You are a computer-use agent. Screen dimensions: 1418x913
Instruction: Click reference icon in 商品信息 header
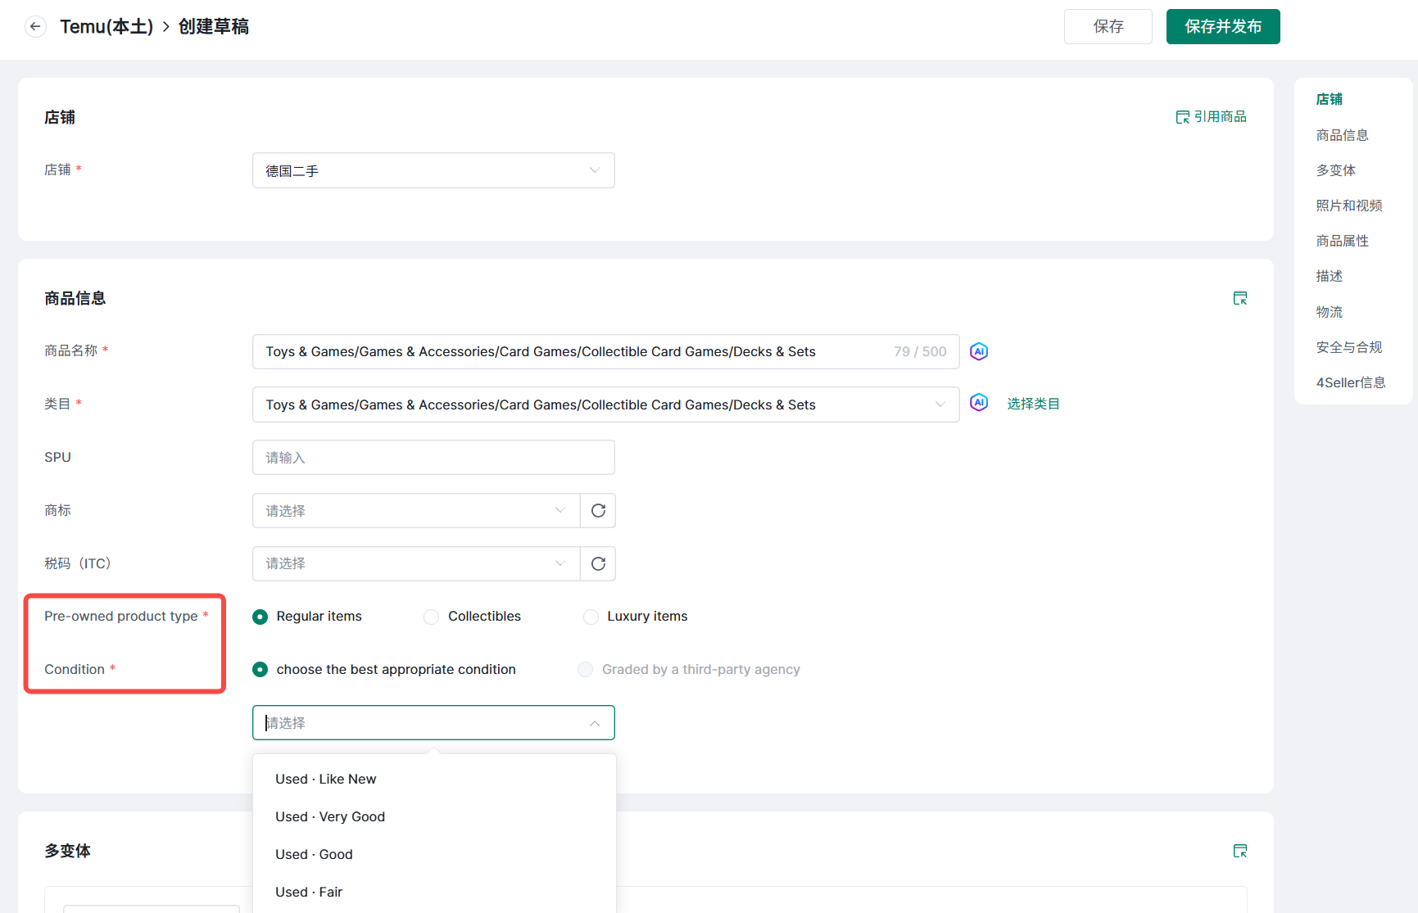(1239, 299)
